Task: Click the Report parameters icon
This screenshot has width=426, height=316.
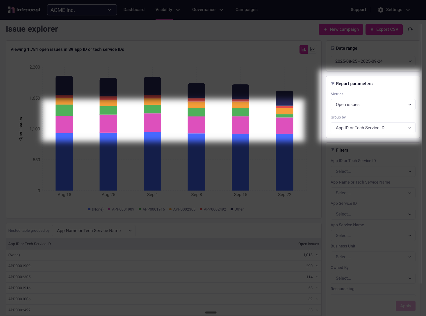Action: [333, 84]
